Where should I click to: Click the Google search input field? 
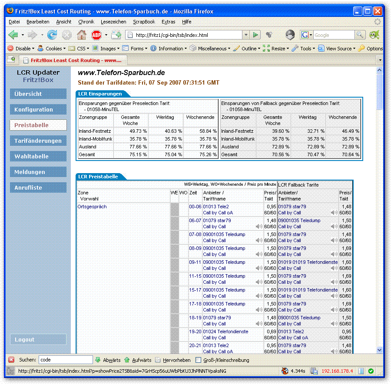click(334, 35)
